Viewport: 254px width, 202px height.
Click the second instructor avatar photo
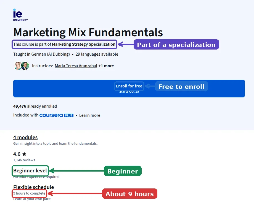[x=25, y=66]
